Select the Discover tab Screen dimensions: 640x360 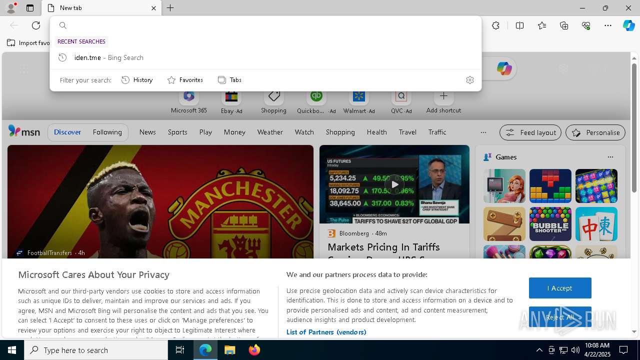(67, 132)
